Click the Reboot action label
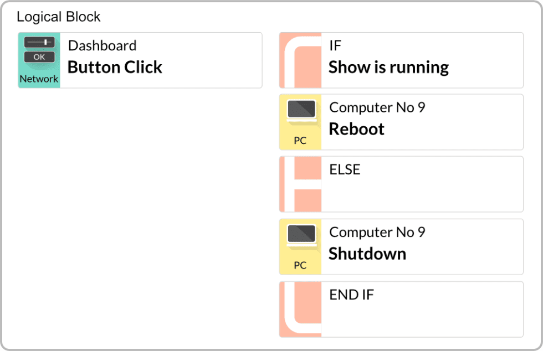 tap(356, 128)
